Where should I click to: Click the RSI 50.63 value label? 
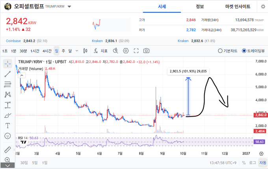click(259, 142)
